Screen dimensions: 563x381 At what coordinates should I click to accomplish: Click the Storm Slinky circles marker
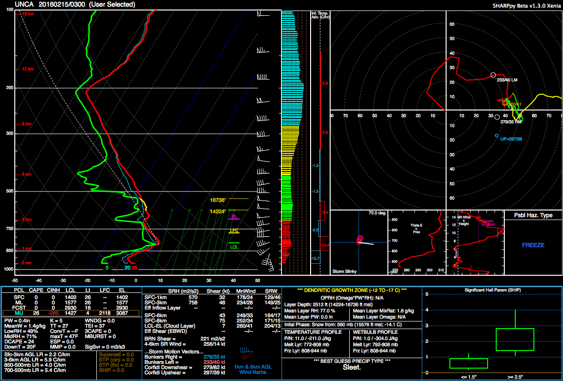(360, 240)
